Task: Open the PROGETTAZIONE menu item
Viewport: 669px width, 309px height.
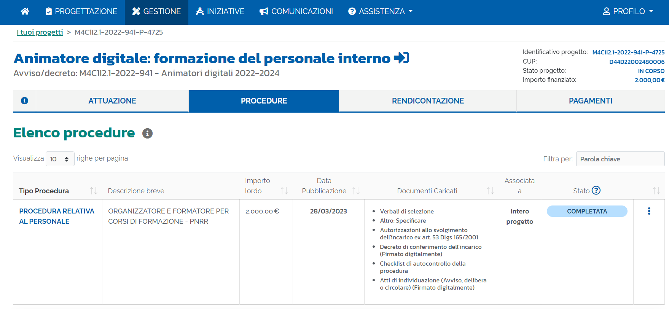Action: [81, 11]
